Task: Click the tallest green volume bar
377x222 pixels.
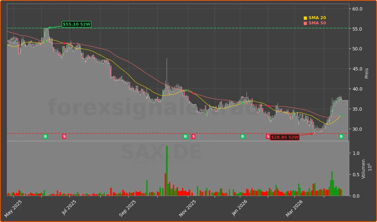Action: point(167,171)
